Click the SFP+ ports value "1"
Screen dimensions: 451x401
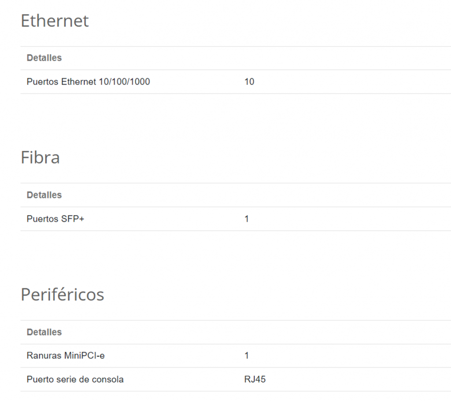247,218
